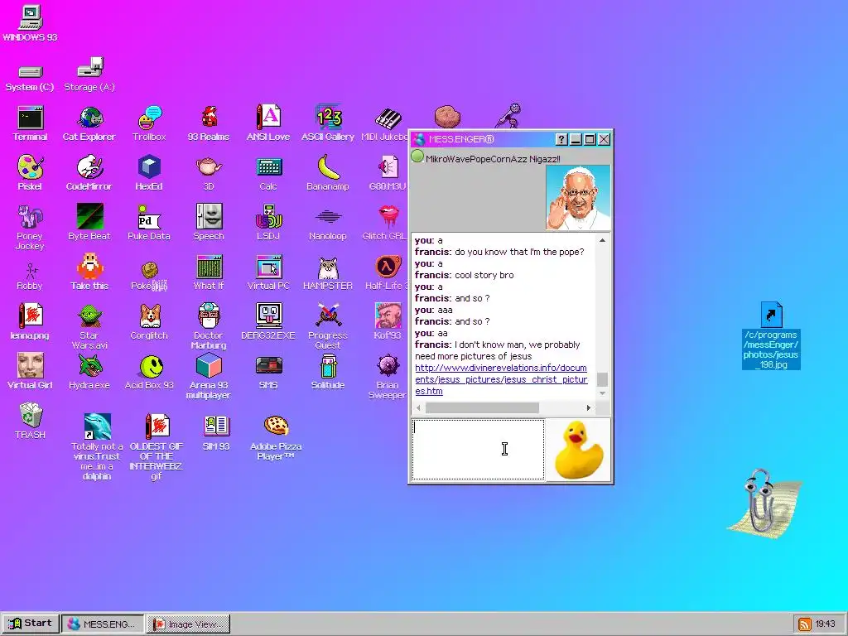
Task: Click chat scrollbar up arrow
Action: point(603,240)
